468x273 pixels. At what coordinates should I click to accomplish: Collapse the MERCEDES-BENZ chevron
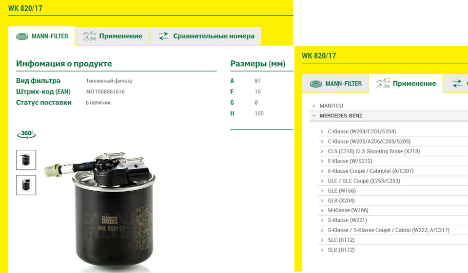313,116
